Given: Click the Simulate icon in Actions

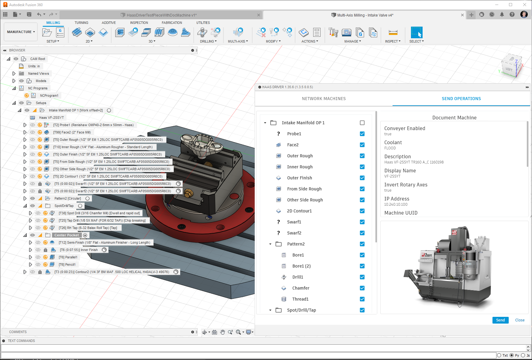Looking at the screenshot, I should [x=303, y=32].
